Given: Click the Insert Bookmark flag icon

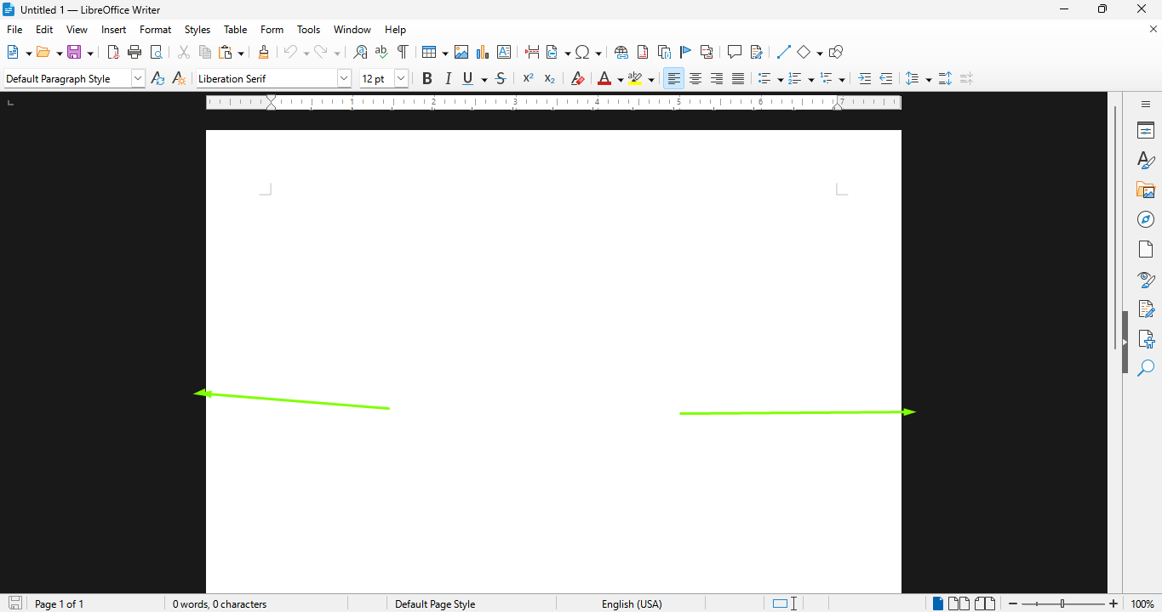Looking at the screenshot, I should [x=685, y=52].
